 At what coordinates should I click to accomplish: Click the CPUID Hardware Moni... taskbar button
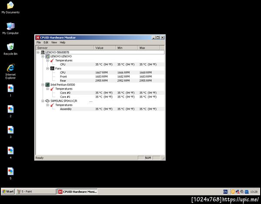[x=77, y=191]
